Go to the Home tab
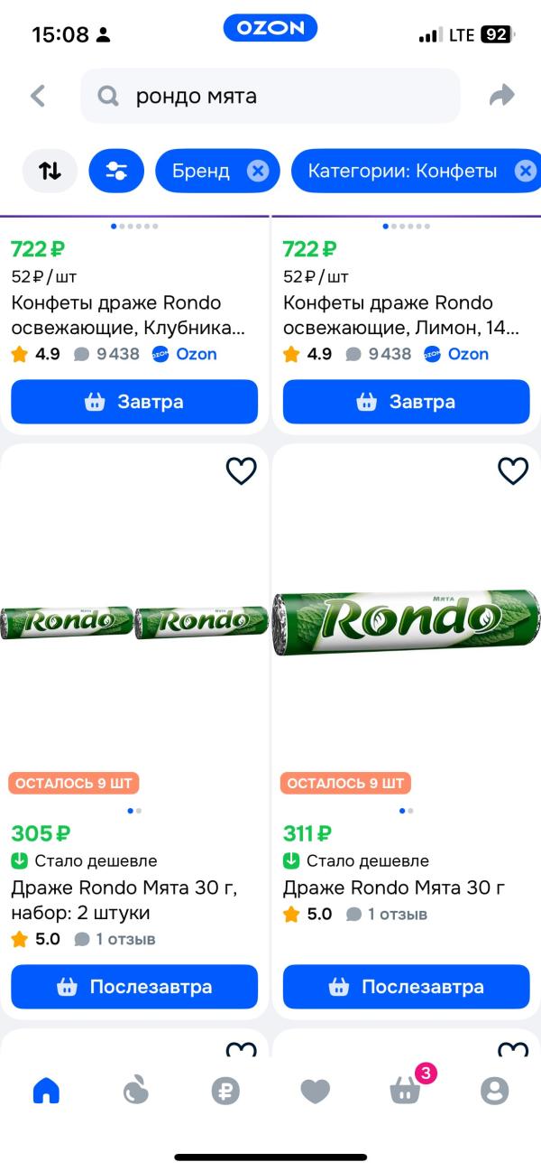The height and width of the screenshot is (1171, 541). 46,1091
